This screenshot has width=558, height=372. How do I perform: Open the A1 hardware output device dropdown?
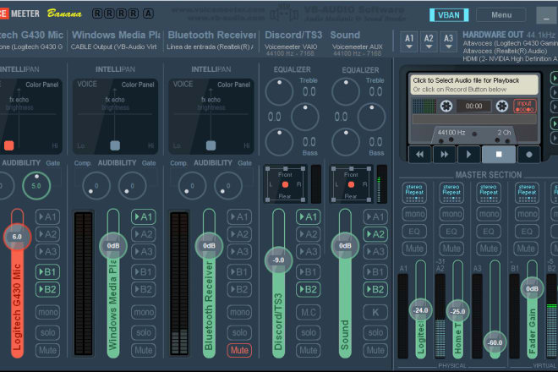coord(409,41)
